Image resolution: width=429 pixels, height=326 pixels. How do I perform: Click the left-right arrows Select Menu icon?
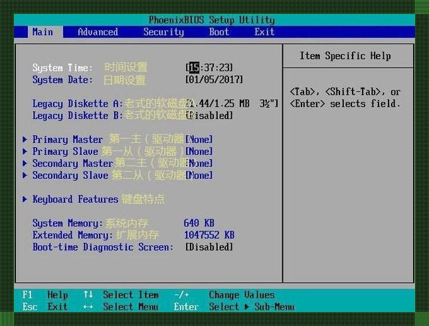pos(88,307)
